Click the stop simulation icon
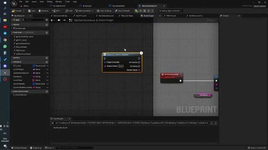Screen dimensions: 268x150 tap(144, 11)
